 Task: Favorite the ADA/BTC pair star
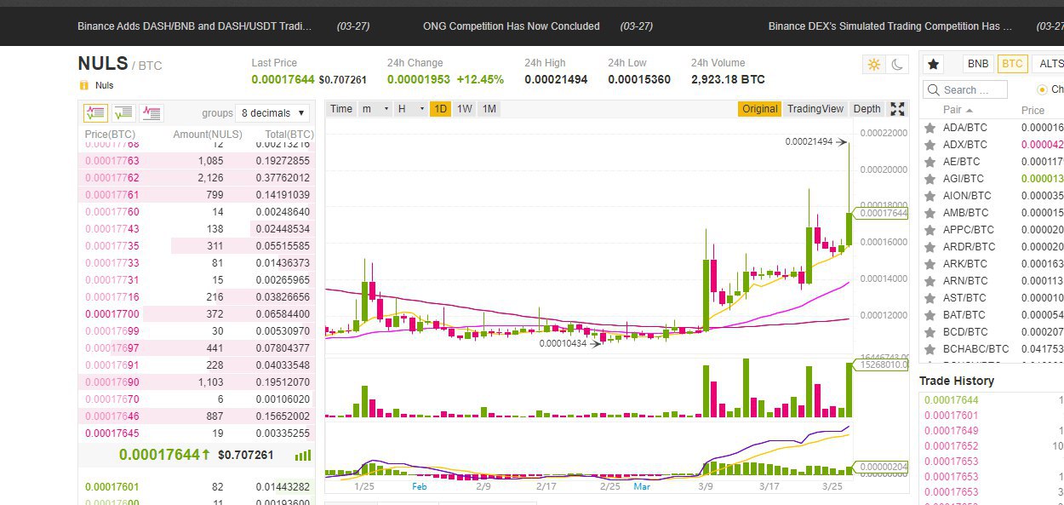click(930, 128)
